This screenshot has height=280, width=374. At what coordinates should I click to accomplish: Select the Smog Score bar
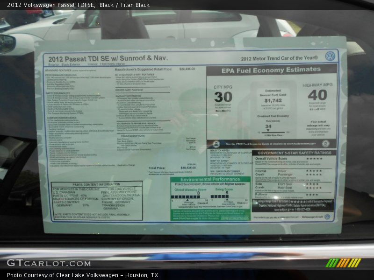pyautogui.click(x=220, y=196)
